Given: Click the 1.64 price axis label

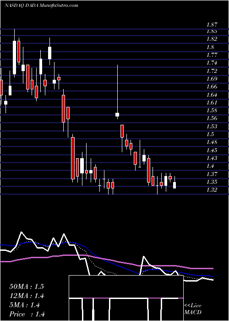Looking at the screenshot, I should point(212,95).
